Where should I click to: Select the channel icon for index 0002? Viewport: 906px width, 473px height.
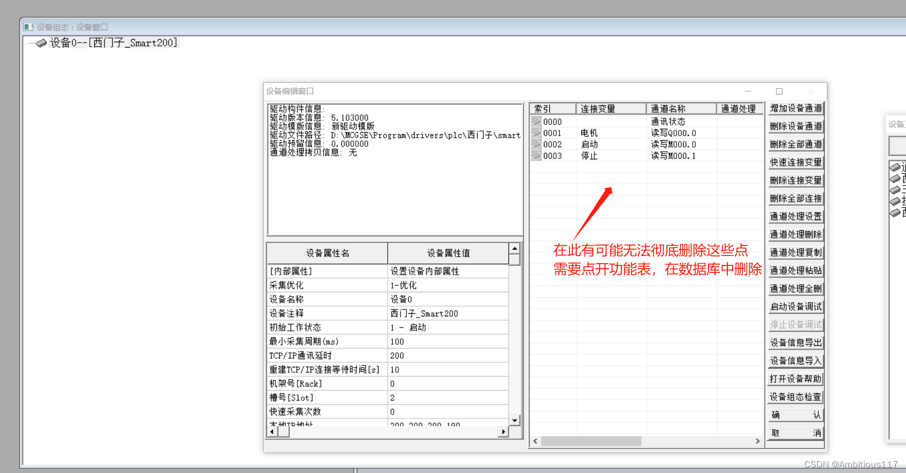coord(536,144)
